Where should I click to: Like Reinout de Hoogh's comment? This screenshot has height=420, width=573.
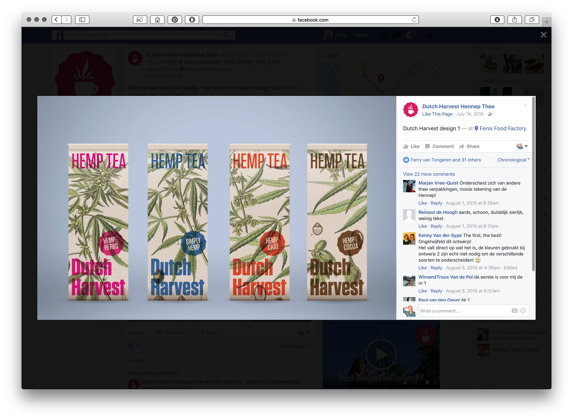423,226
